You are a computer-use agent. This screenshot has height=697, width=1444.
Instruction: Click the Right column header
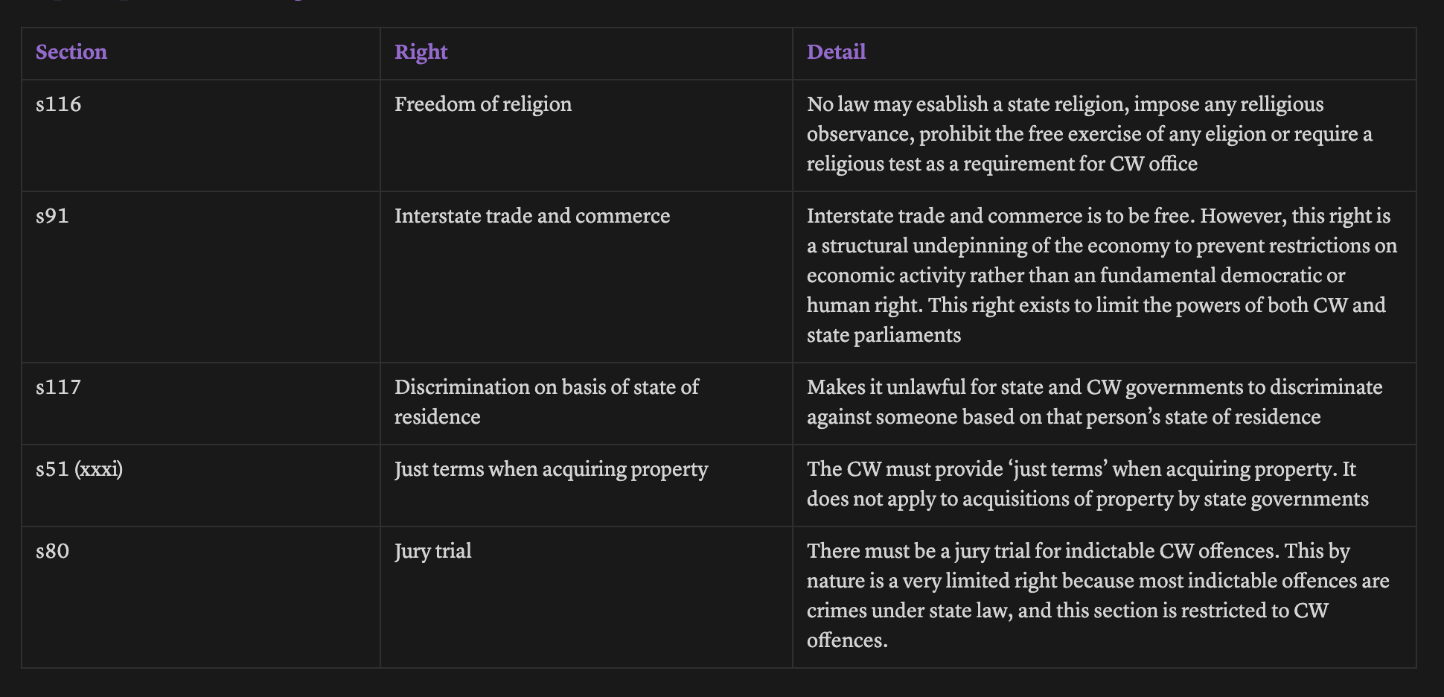(421, 52)
